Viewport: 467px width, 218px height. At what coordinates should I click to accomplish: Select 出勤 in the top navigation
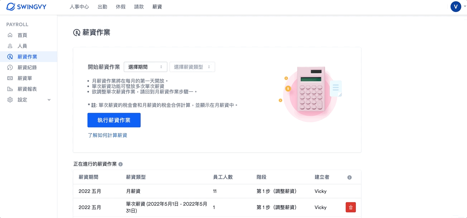[x=102, y=7]
